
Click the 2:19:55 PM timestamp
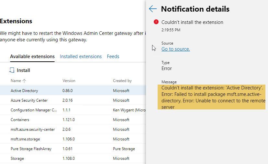(x=171, y=30)
